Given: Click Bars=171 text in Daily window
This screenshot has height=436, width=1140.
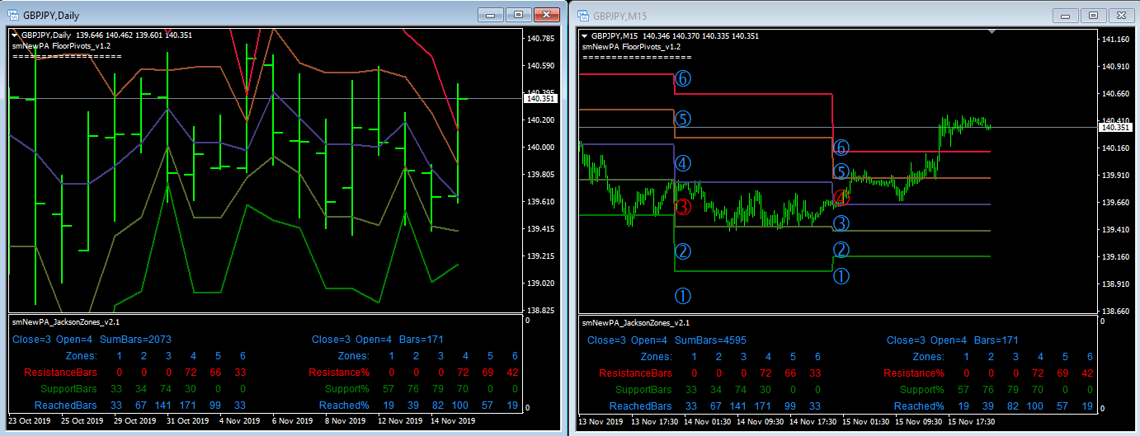Looking at the screenshot, I should (422, 339).
